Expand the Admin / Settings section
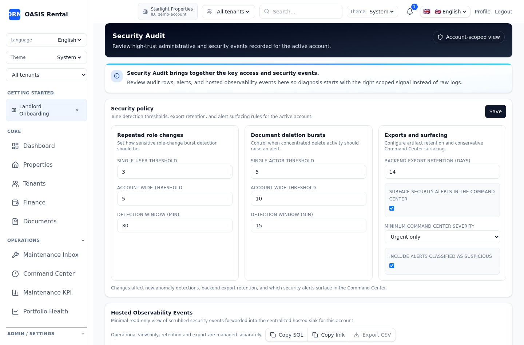Viewport: 524px width, 345px height. pyautogui.click(x=83, y=334)
